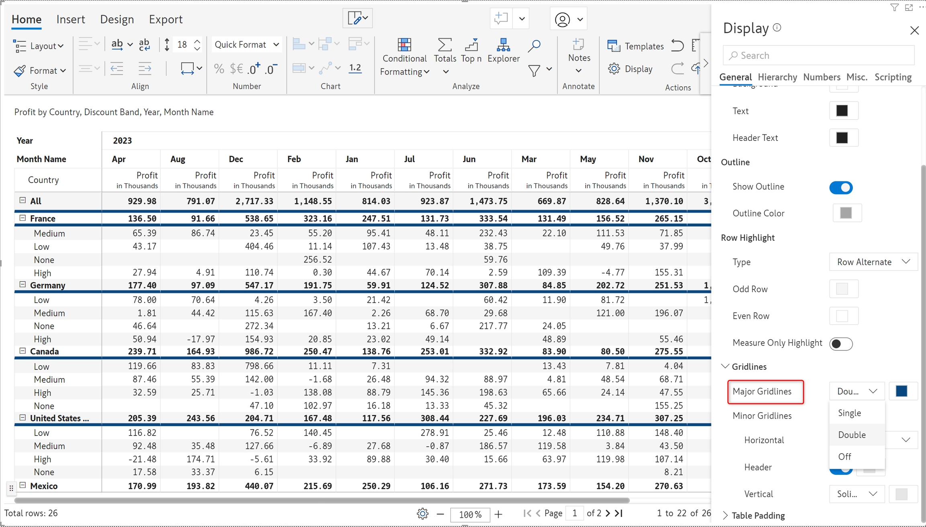Open the Quick Format dropdown
Image resolution: width=926 pixels, height=527 pixels.
(x=246, y=45)
